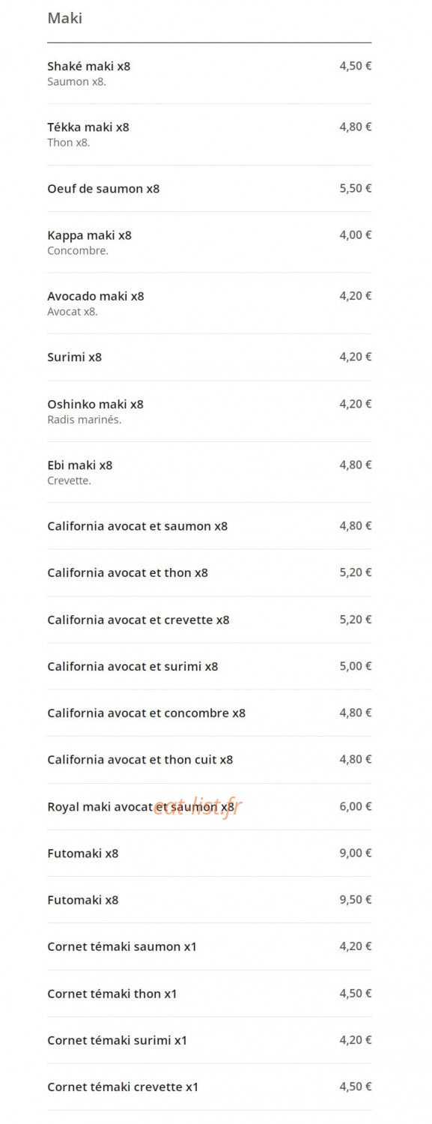Select Cornet témaki crevette x1
Image resolution: width=432 pixels, height=1124 pixels.
coord(209,1087)
